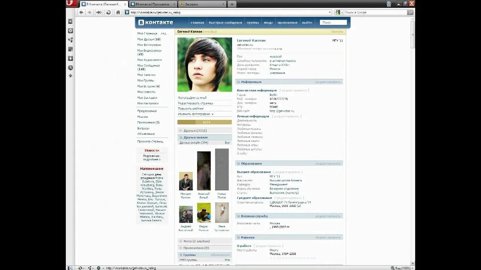
Task: Open 'Просмотр Страниц' in left menu
Action: coord(150,142)
